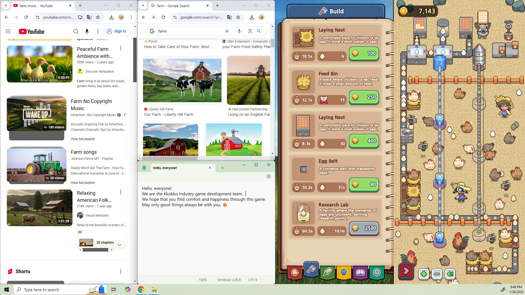Open the purple book encyclopedia menu
The width and height of the screenshot is (525, 295).
click(360, 272)
